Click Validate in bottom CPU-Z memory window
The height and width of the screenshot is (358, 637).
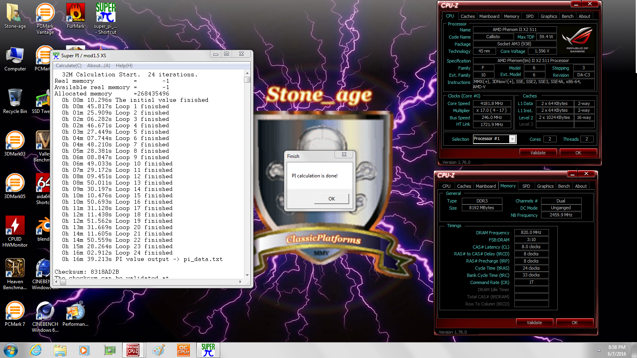click(x=534, y=323)
